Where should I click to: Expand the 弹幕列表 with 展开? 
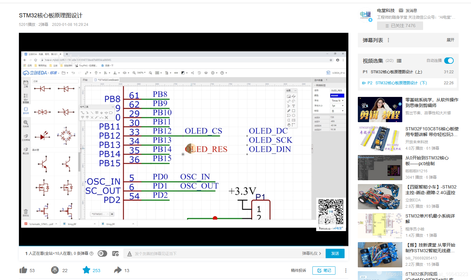[451, 40]
